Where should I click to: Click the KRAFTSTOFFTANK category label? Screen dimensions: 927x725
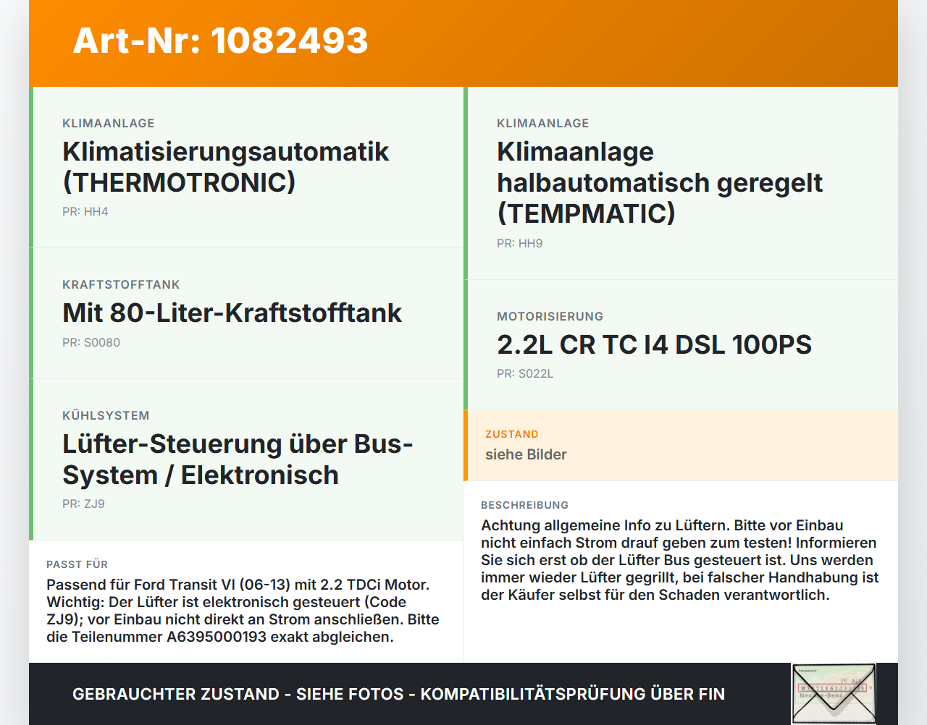click(x=121, y=285)
